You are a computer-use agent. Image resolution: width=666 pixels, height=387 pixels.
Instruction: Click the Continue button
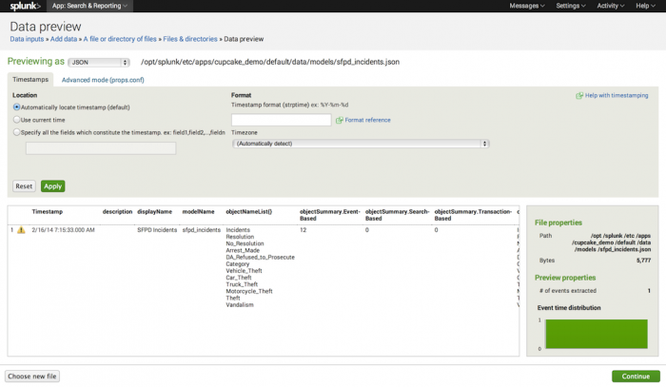click(x=636, y=377)
